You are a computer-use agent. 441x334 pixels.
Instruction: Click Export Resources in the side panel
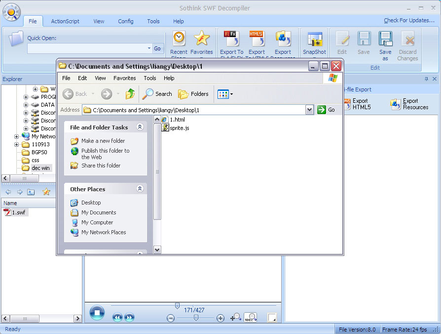409,104
